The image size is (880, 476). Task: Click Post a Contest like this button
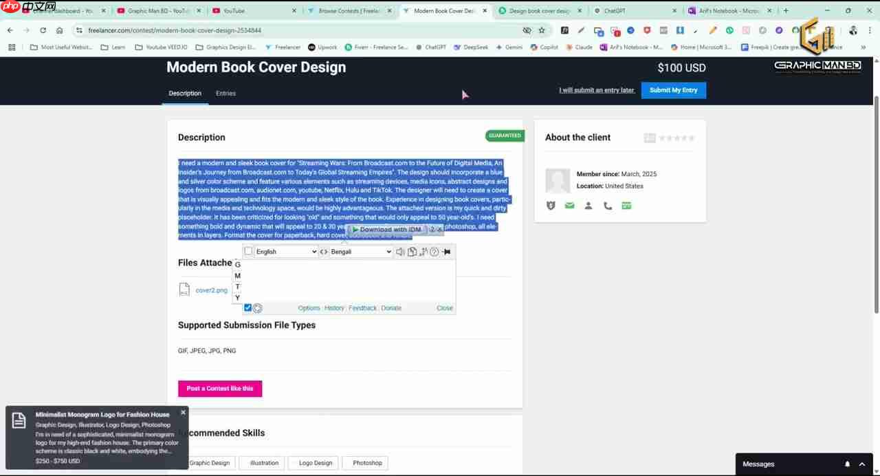[x=220, y=389]
